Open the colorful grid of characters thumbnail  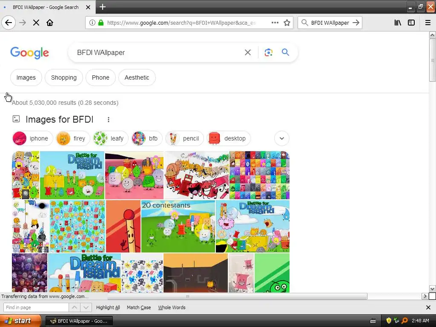coord(259,175)
